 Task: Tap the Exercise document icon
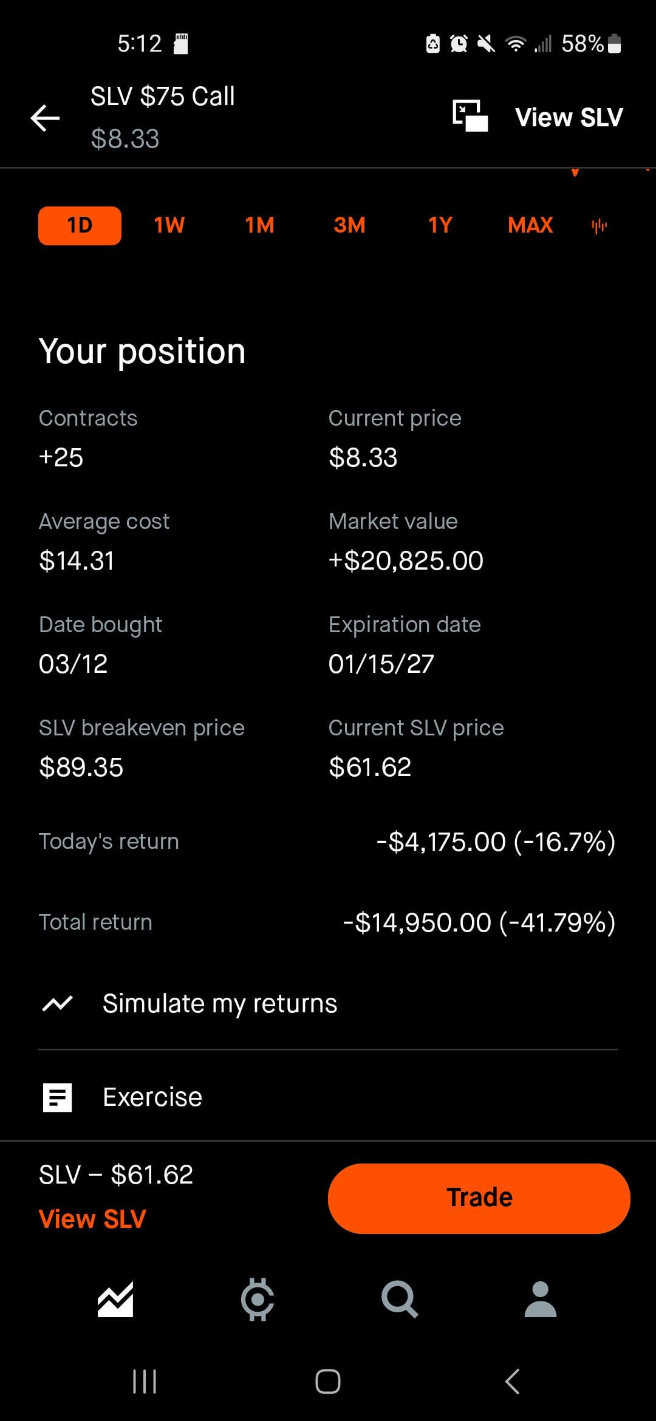tap(58, 1097)
